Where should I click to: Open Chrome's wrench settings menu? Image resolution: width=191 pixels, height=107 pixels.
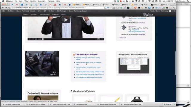click(x=174, y=8)
